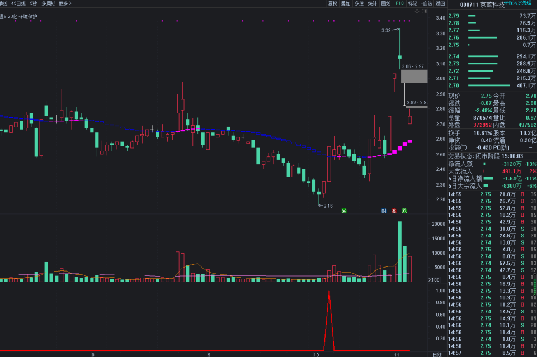Switch to the 45日线 period tab

click(18, 3)
